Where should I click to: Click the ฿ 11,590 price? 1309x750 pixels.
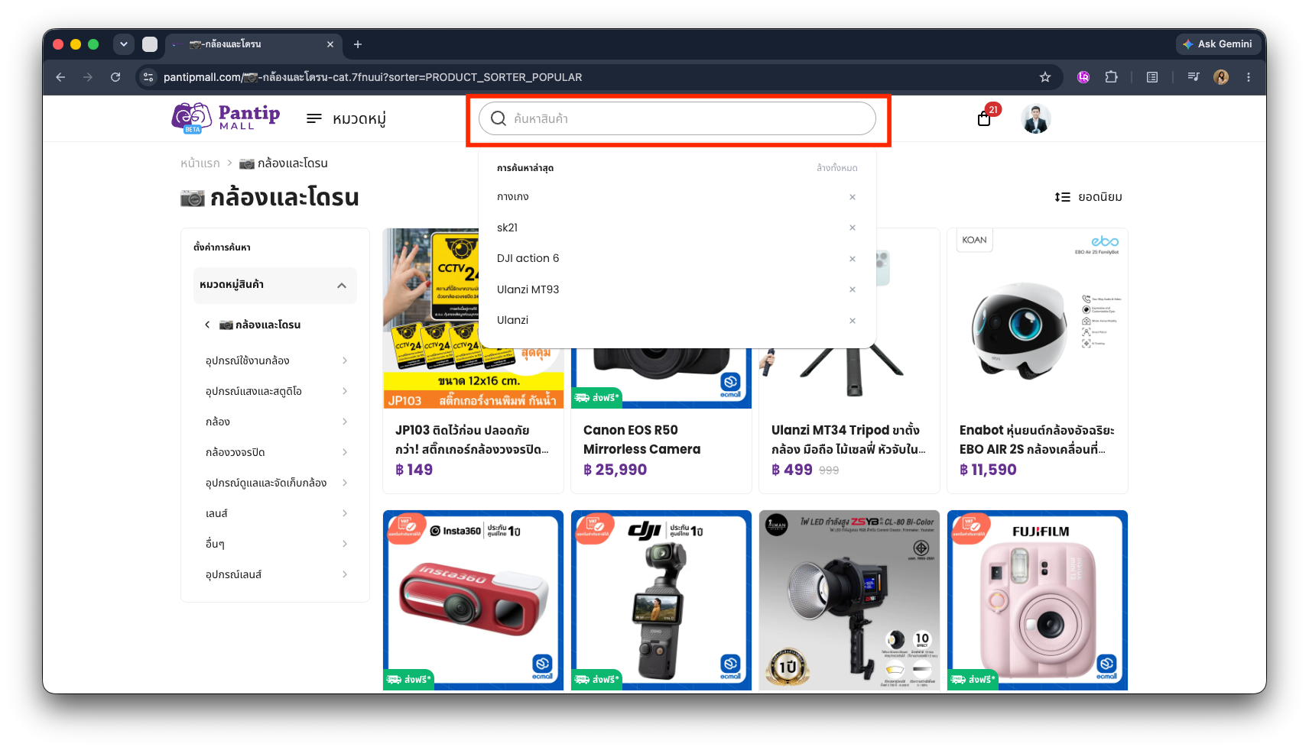988,470
